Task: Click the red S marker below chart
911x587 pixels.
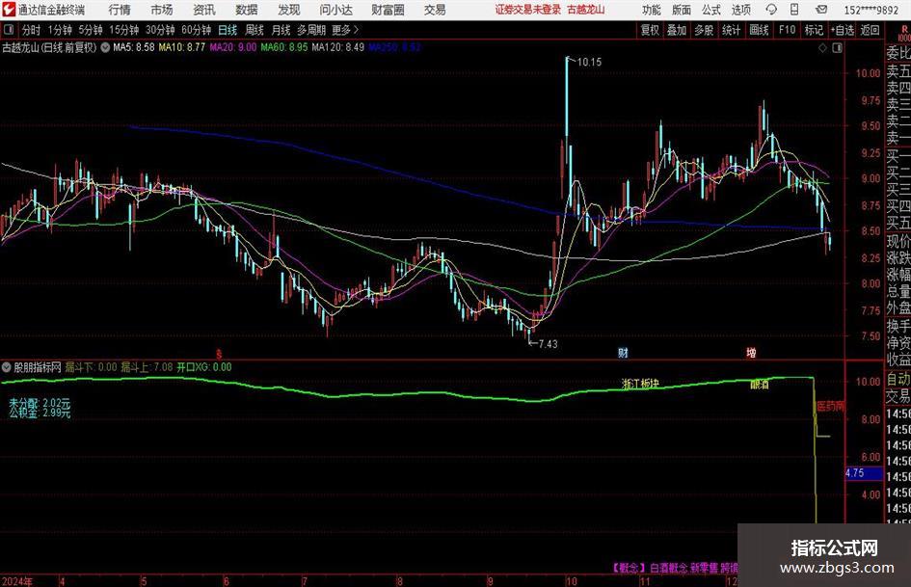Action: tap(219, 354)
